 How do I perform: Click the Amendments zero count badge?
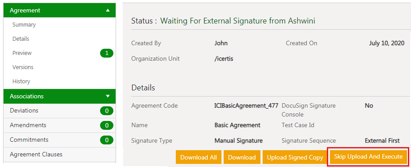107,125
